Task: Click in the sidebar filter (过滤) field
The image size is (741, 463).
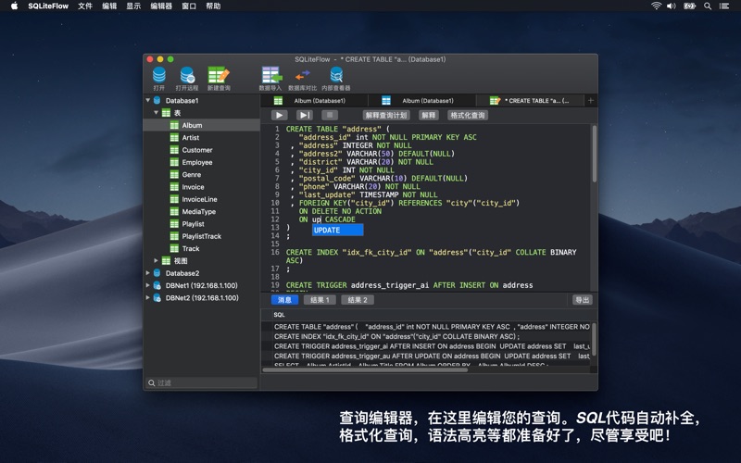Action: pyautogui.click(x=201, y=382)
